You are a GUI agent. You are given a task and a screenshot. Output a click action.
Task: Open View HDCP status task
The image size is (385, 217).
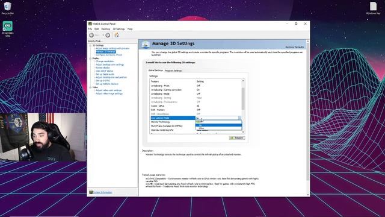[104, 71]
